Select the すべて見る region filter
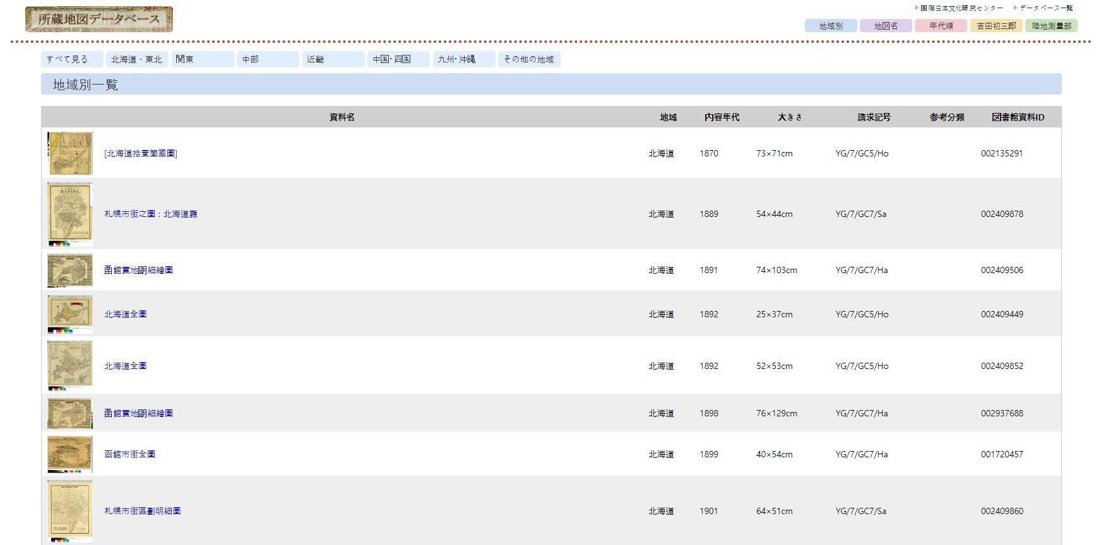The height and width of the screenshot is (545, 1101). (x=72, y=59)
